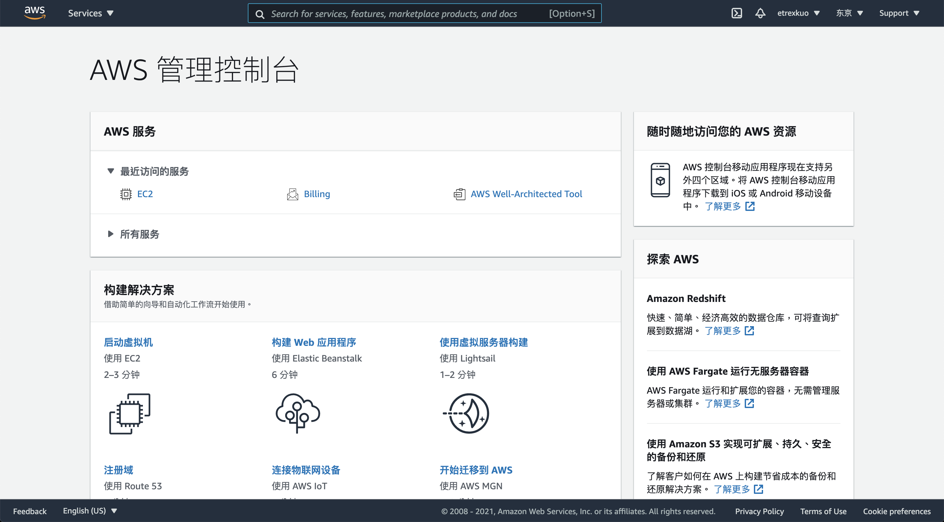Open the English (US) language dropdown
This screenshot has width=944, height=522.
pyautogui.click(x=90, y=511)
